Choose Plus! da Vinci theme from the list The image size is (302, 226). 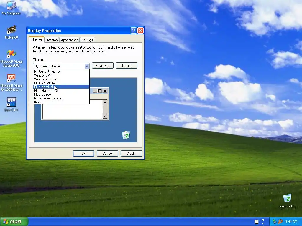(x=61, y=87)
